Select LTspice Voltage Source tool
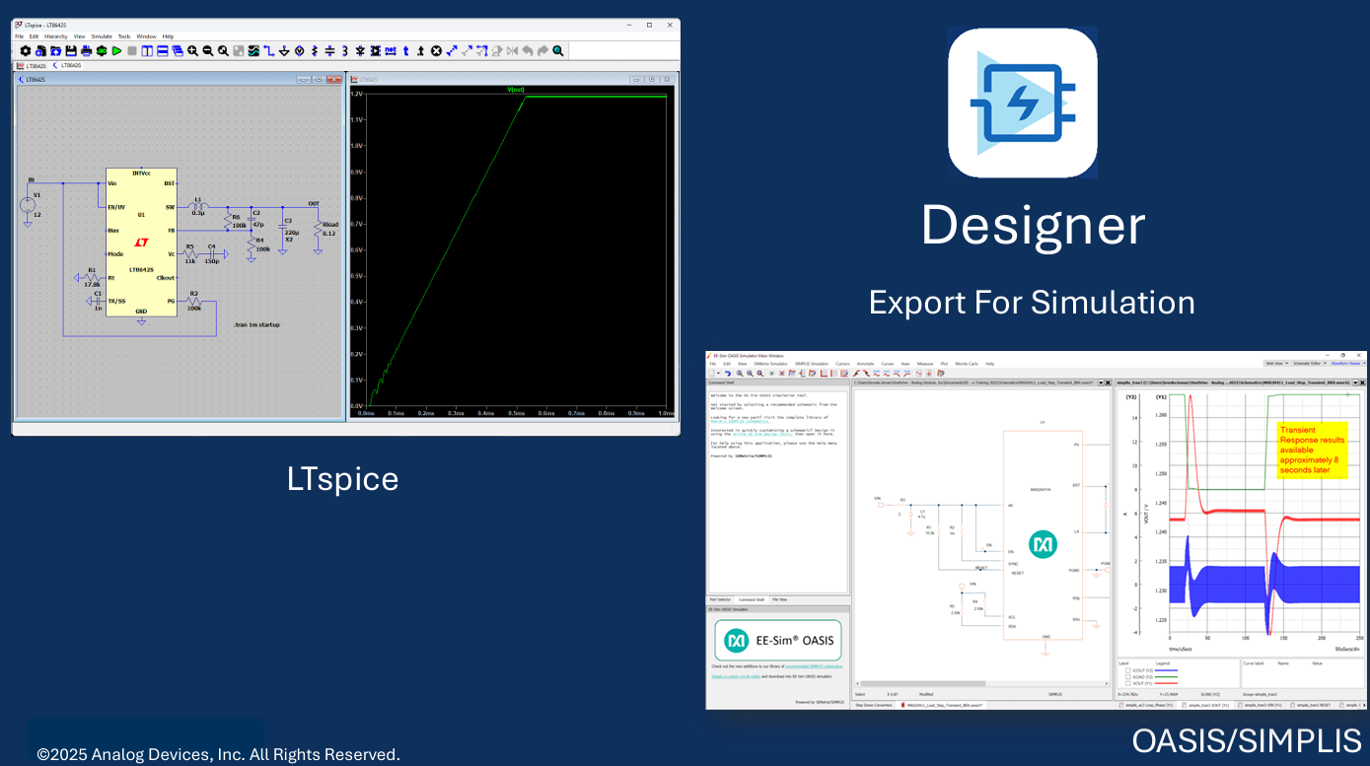Image resolution: width=1370 pixels, height=766 pixels. 299,50
